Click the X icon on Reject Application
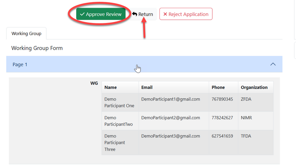296x165 pixels. 165,14
